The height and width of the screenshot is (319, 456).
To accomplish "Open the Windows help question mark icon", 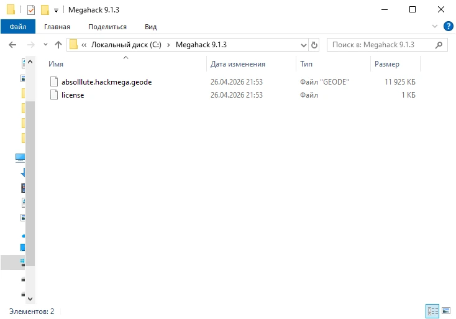I will (x=448, y=26).
